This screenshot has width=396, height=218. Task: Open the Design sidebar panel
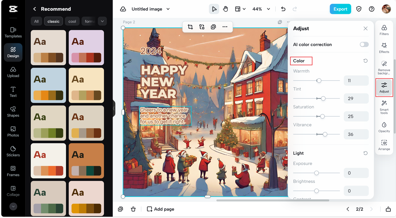point(13,52)
